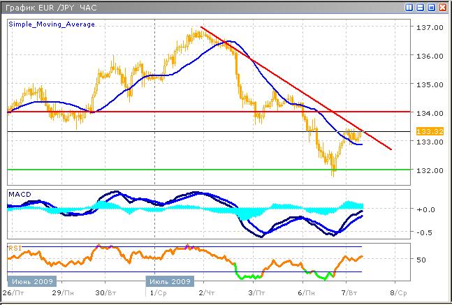The image size is (452, 305).
Task: Select the red horizontal line at 134.00
Action: point(140,112)
